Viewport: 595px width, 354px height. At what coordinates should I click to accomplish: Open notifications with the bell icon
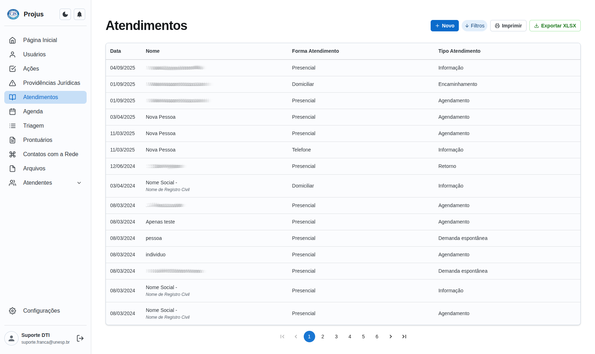pyautogui.click(x=79, y=14)
